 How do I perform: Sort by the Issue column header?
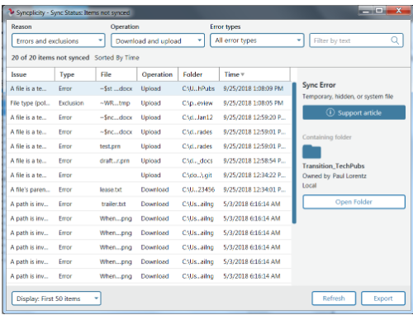tap(31, 74)
